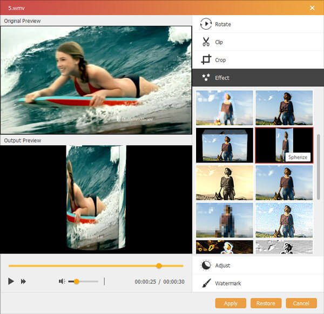Image resolution: width=324 pixels, height=314 pixels.
Task: Click the Crop tool icon
Action: [x=206, y=60]
